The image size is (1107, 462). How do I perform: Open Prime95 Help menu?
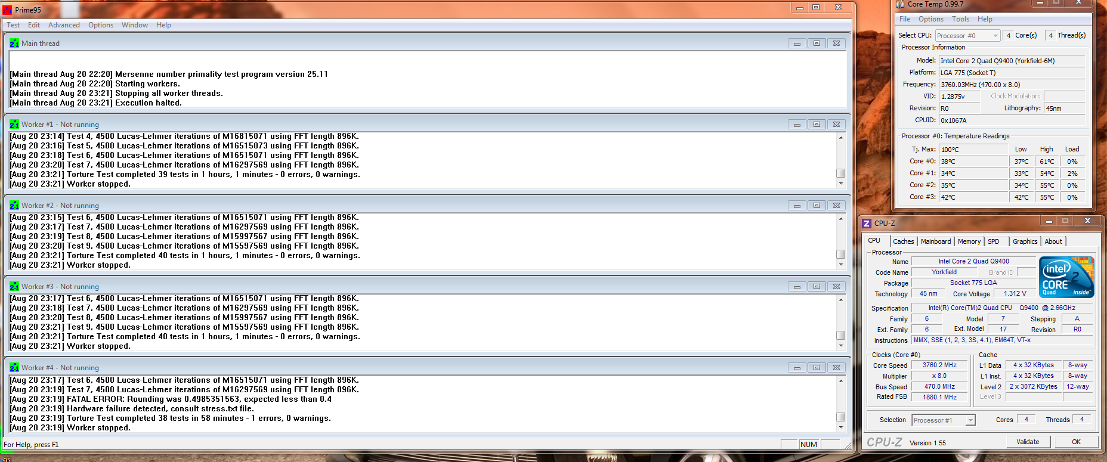click(163, 25)
